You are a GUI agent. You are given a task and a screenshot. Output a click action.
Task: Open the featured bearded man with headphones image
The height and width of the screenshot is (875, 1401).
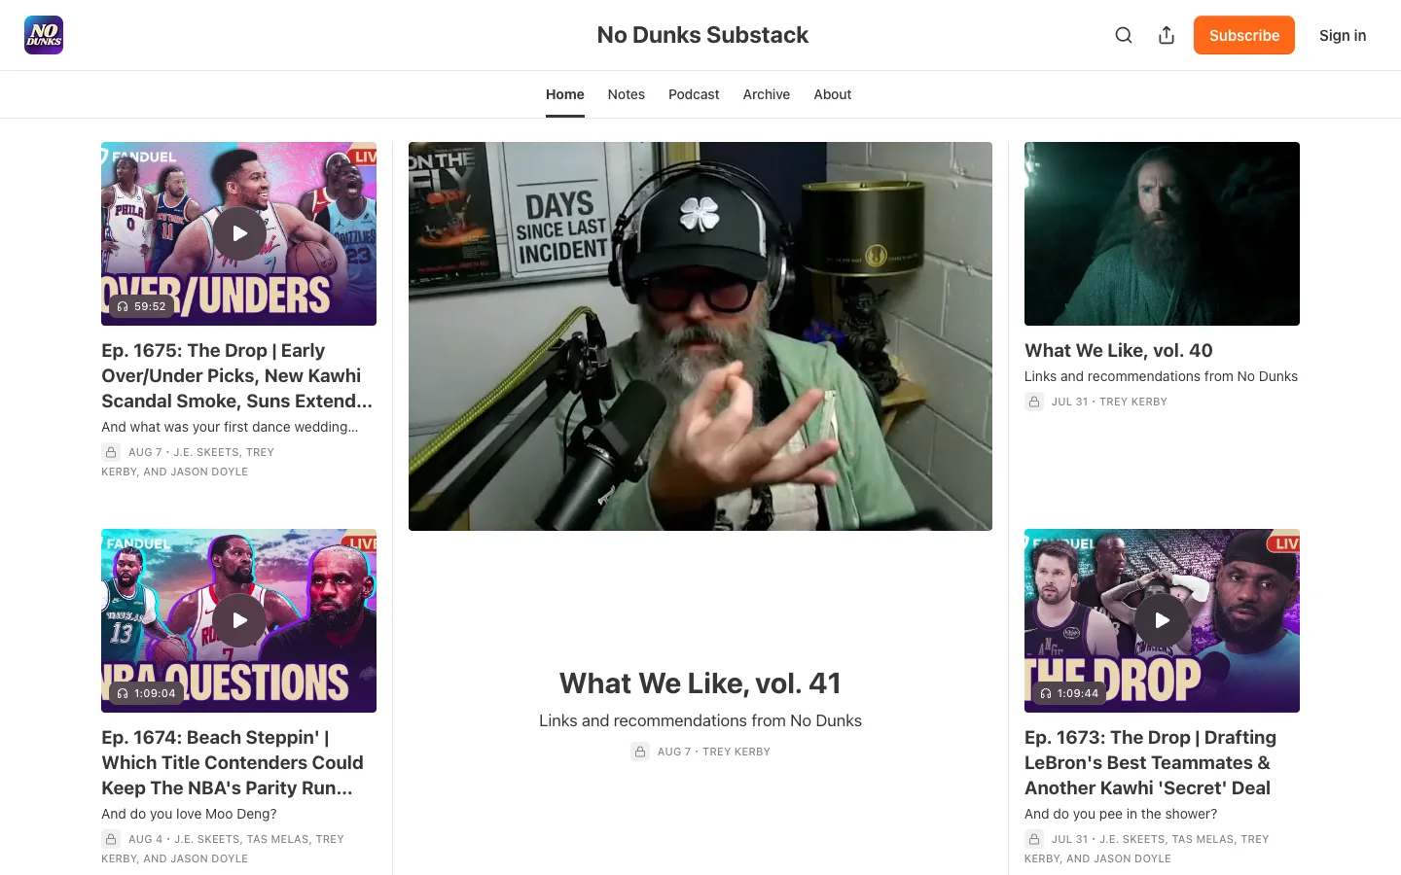pyautogui.click(x=700, y=336)
